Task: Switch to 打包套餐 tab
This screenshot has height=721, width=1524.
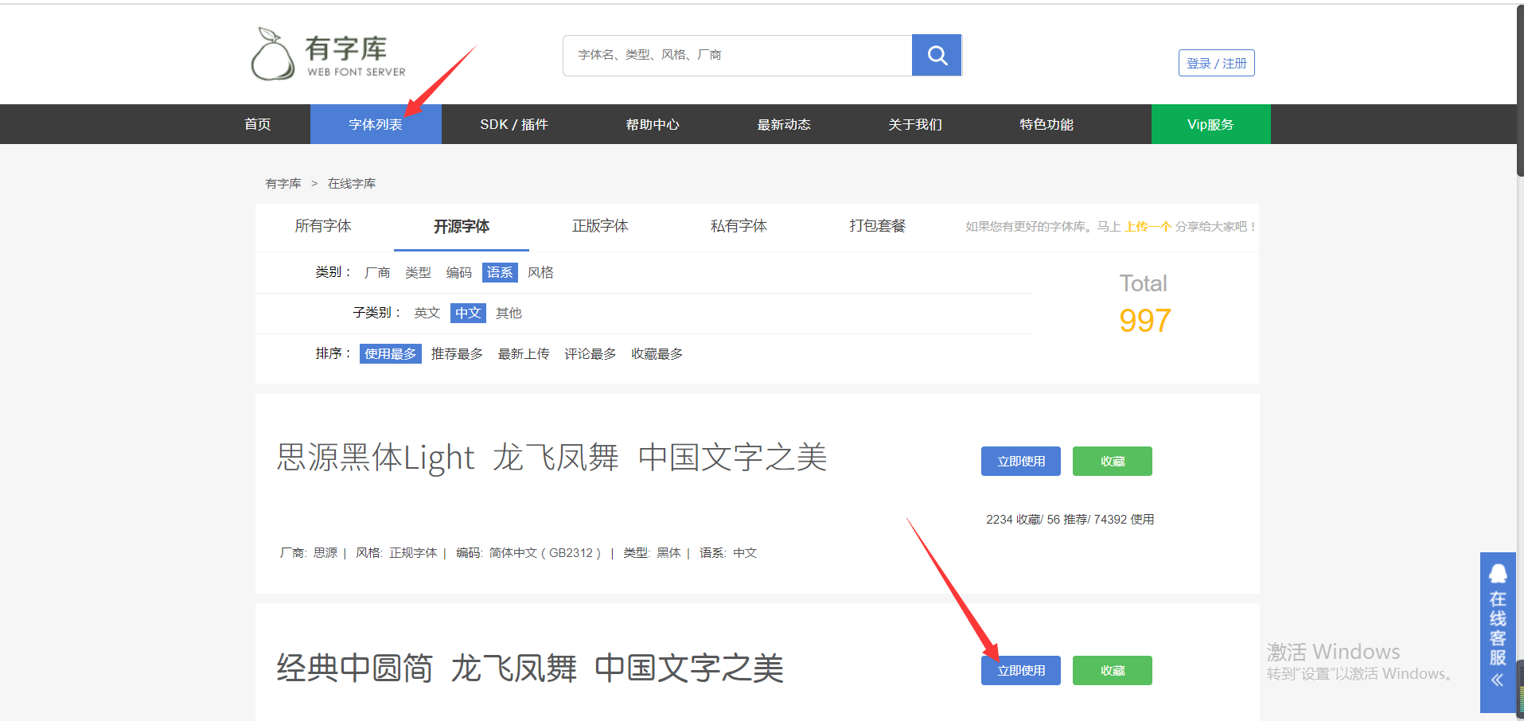Action: 877,226
